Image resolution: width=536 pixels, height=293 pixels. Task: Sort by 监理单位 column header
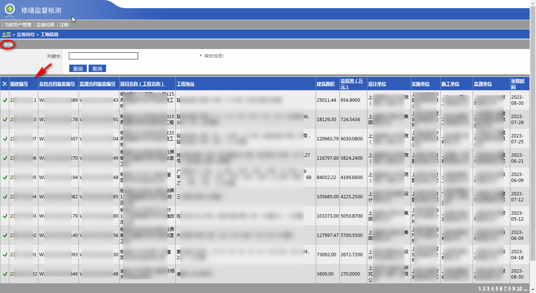tap(483, 84)
